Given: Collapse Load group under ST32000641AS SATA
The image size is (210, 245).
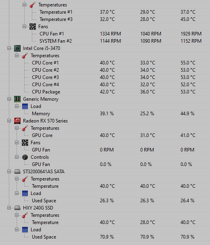Looking at the screenshot, I should tap(17, 193).
